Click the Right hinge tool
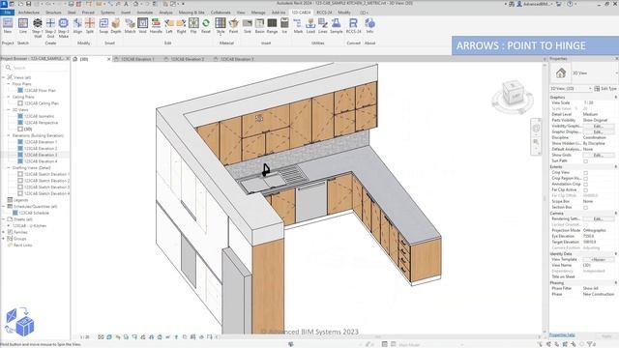This screenshot has width=619, height=348. 181,26
